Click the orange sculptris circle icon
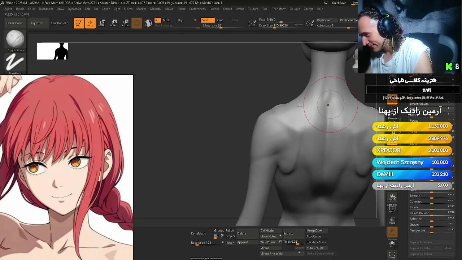 pyautogui.click(x=136, y=23)
